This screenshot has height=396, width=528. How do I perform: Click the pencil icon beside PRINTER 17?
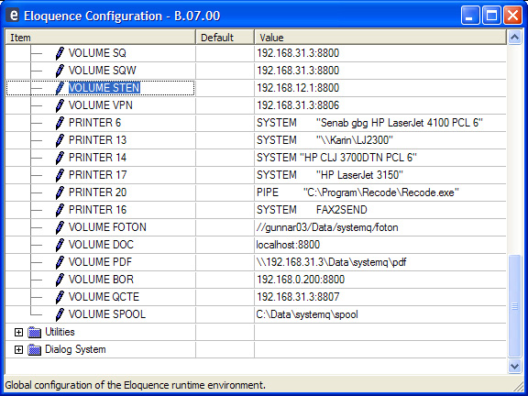point(60,175)
